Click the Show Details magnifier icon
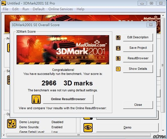 click(118, 69)
